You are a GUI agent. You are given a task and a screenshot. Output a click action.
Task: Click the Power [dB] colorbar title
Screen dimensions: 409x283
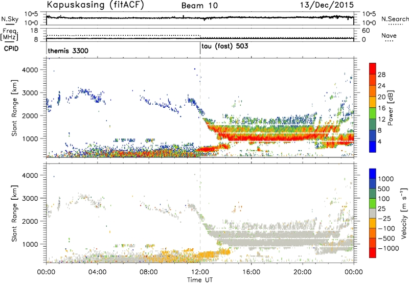pos(391,108)
